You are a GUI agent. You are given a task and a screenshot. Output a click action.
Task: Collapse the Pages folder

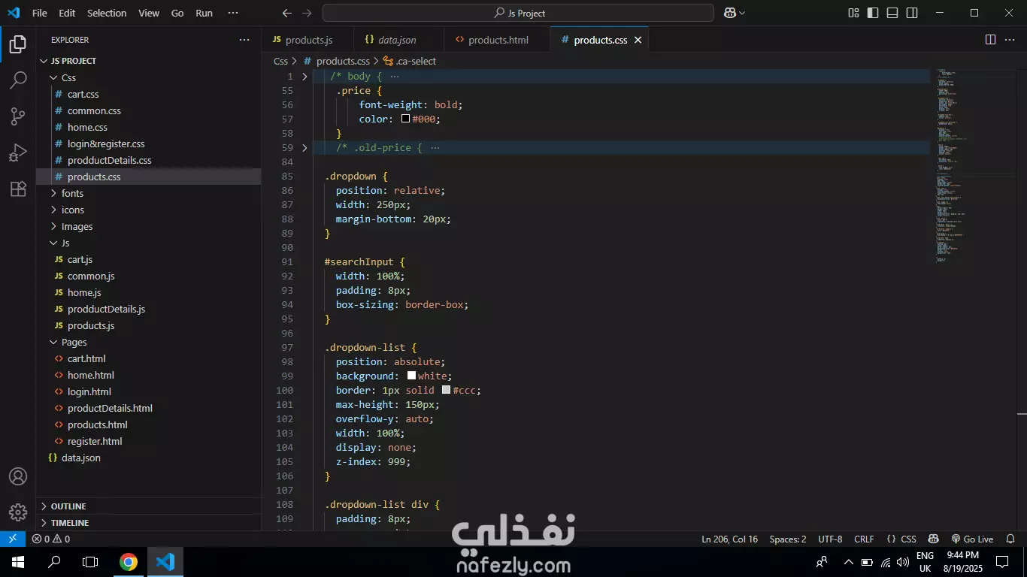tap(149, 342)
